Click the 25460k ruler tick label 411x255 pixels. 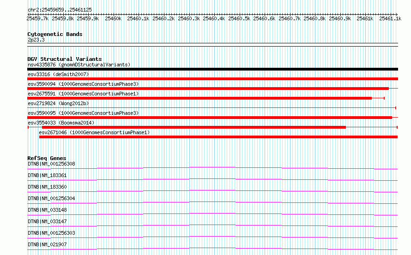[113, 18]
